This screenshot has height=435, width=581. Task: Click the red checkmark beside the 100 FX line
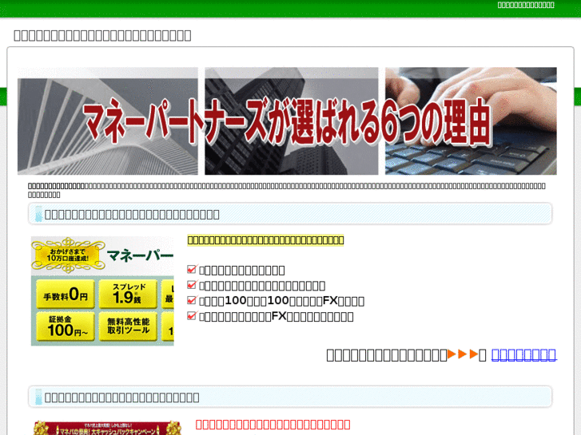[x=192, y=300]
